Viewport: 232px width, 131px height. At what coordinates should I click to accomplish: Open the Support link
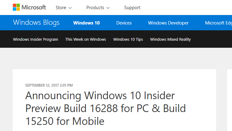(132, 8)
